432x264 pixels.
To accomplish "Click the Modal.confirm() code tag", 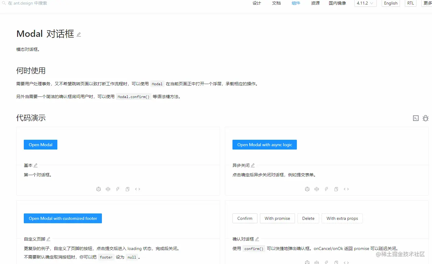I will click(x=134, y=97).
